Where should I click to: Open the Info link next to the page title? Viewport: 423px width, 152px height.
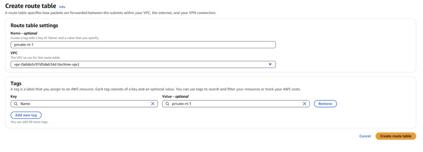(x=62, y=7)
